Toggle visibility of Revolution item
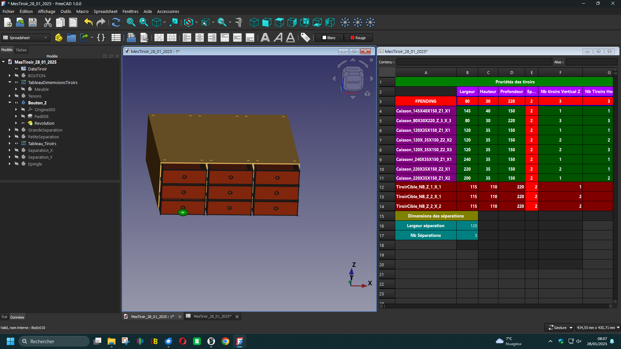The image size is (621, 349). pyautogui.click(x=23, y=123)
